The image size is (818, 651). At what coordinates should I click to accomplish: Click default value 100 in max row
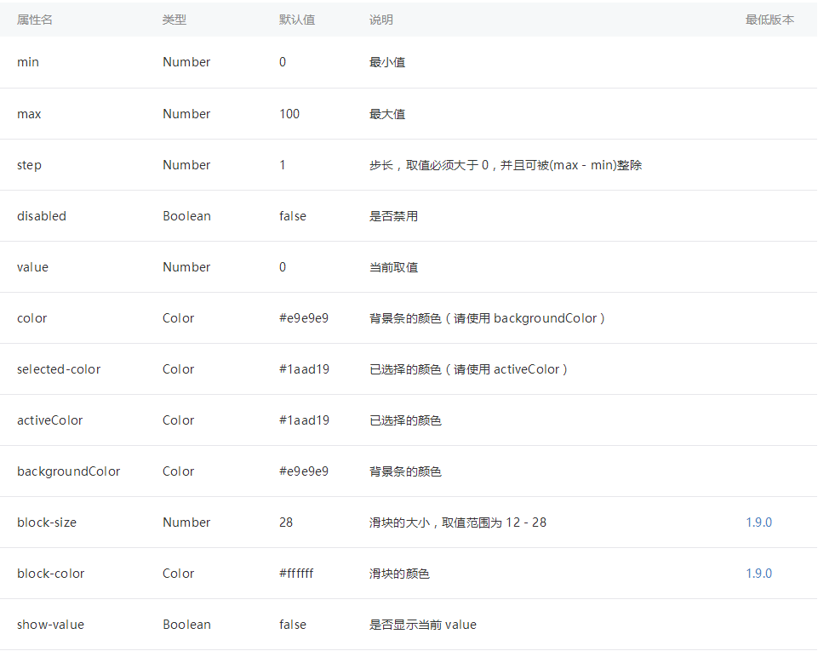click(x=289, y=114)
